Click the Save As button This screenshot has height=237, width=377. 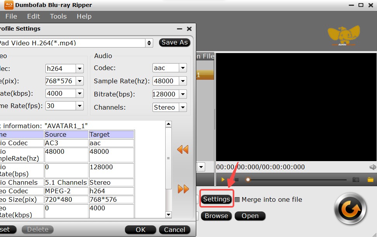[x=174, y=43]
